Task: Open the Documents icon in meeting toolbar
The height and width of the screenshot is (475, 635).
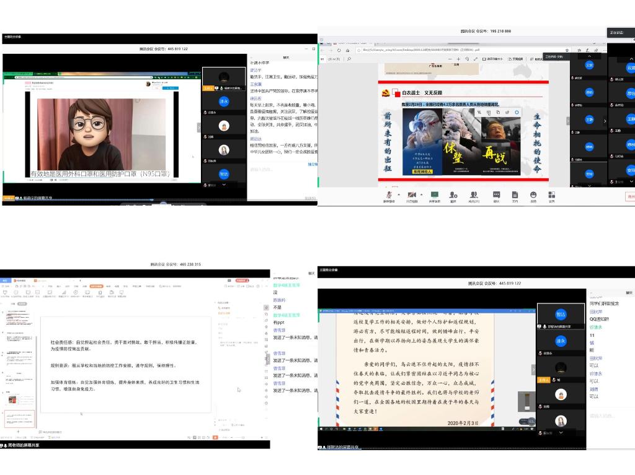Action: pyautogui.click(x=515, y=195)
